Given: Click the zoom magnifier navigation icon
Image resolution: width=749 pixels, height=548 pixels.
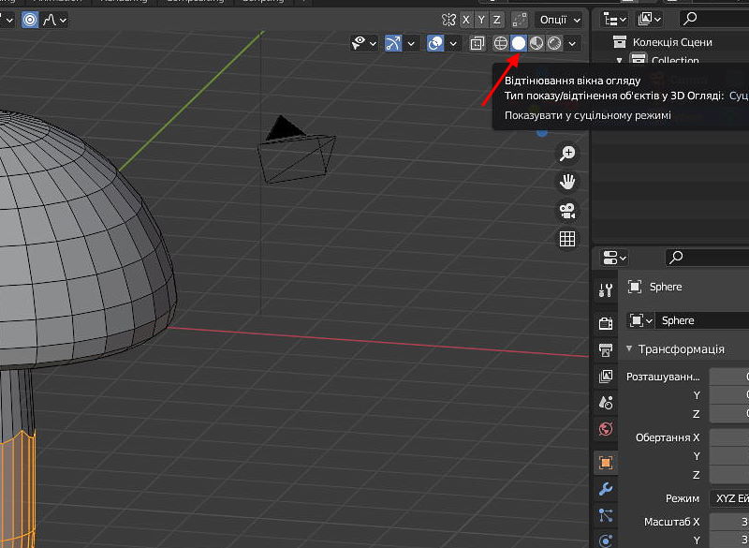Looking at the screenshot, I should tap(567, 154).
